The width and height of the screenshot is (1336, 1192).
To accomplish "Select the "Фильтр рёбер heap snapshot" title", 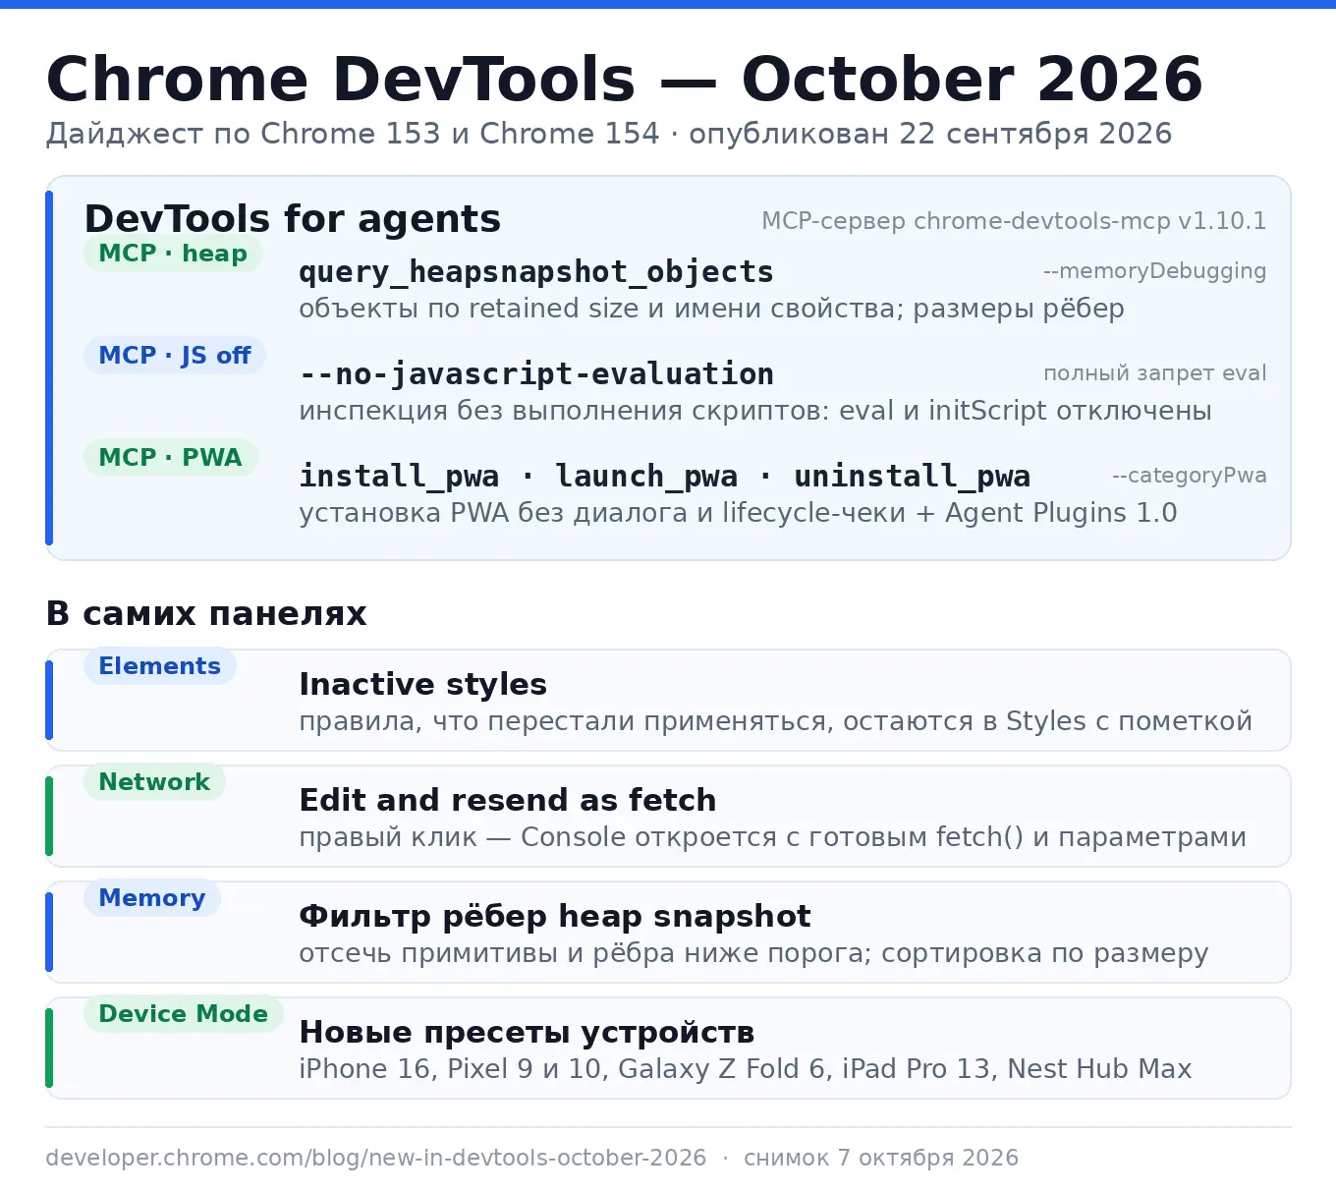I will 555,916.
